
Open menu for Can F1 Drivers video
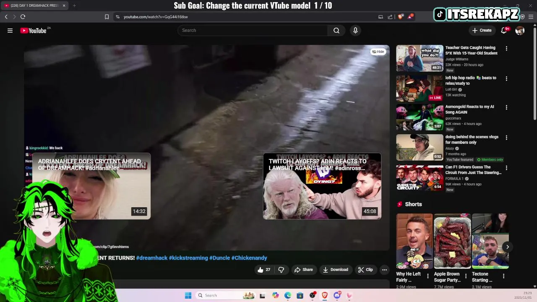tap(506, 168)
